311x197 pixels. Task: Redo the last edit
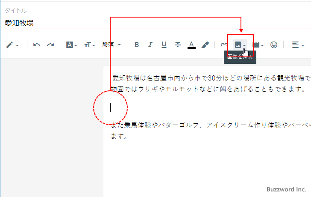[50, 45]
